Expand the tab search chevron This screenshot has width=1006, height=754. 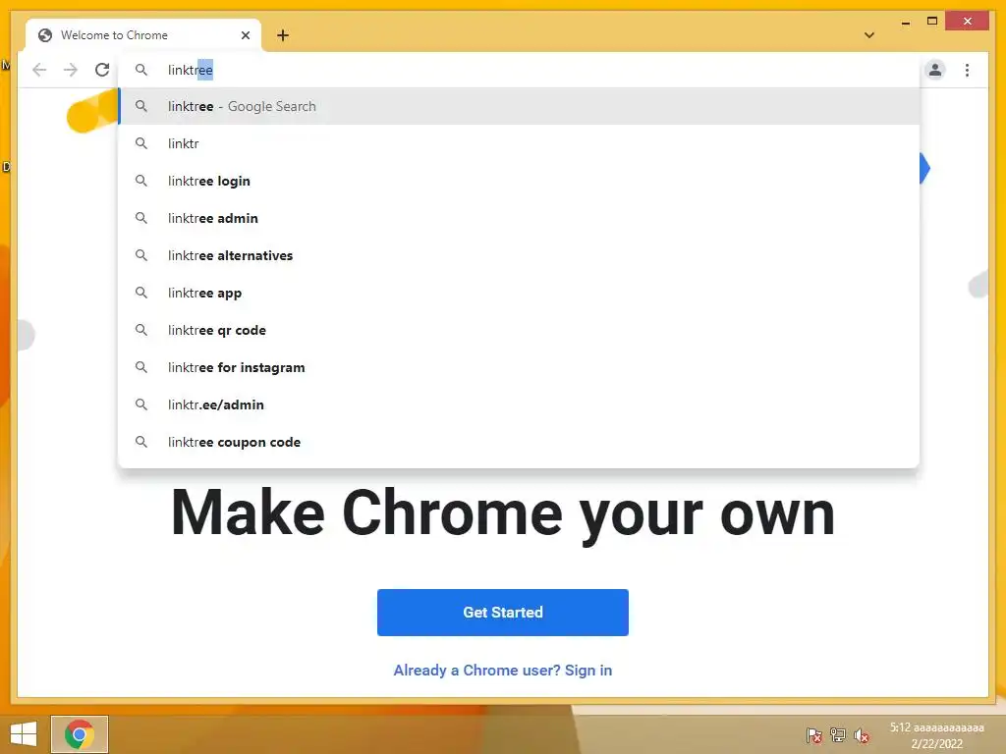[869, 35]
